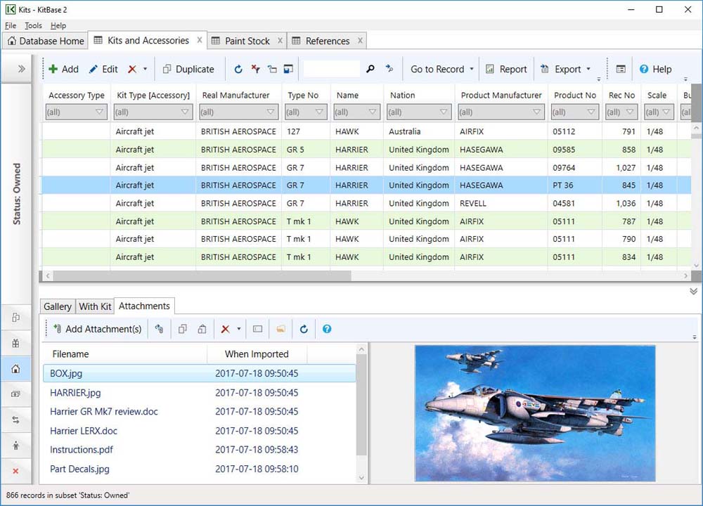
Task: Run search with the magnifier icon
Action: coord(370,69)
